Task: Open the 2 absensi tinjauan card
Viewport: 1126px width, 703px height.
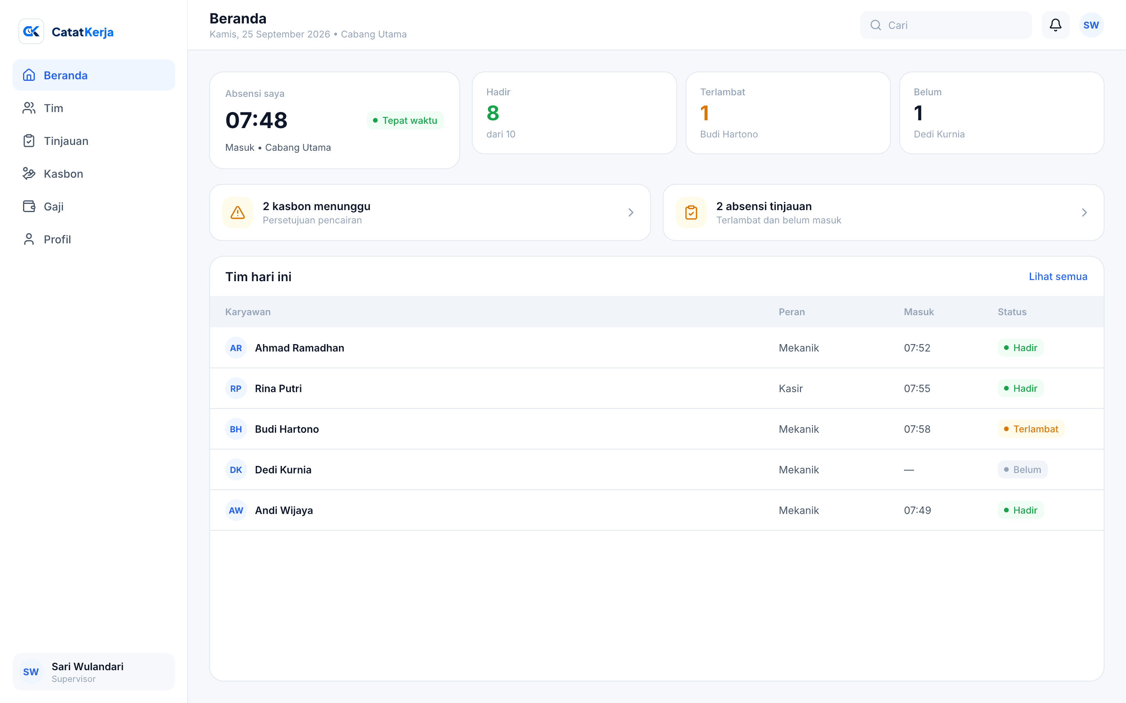Action: 883,212
